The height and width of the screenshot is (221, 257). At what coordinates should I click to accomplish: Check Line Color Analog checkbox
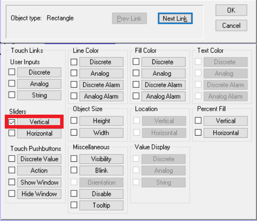point(74,73)
